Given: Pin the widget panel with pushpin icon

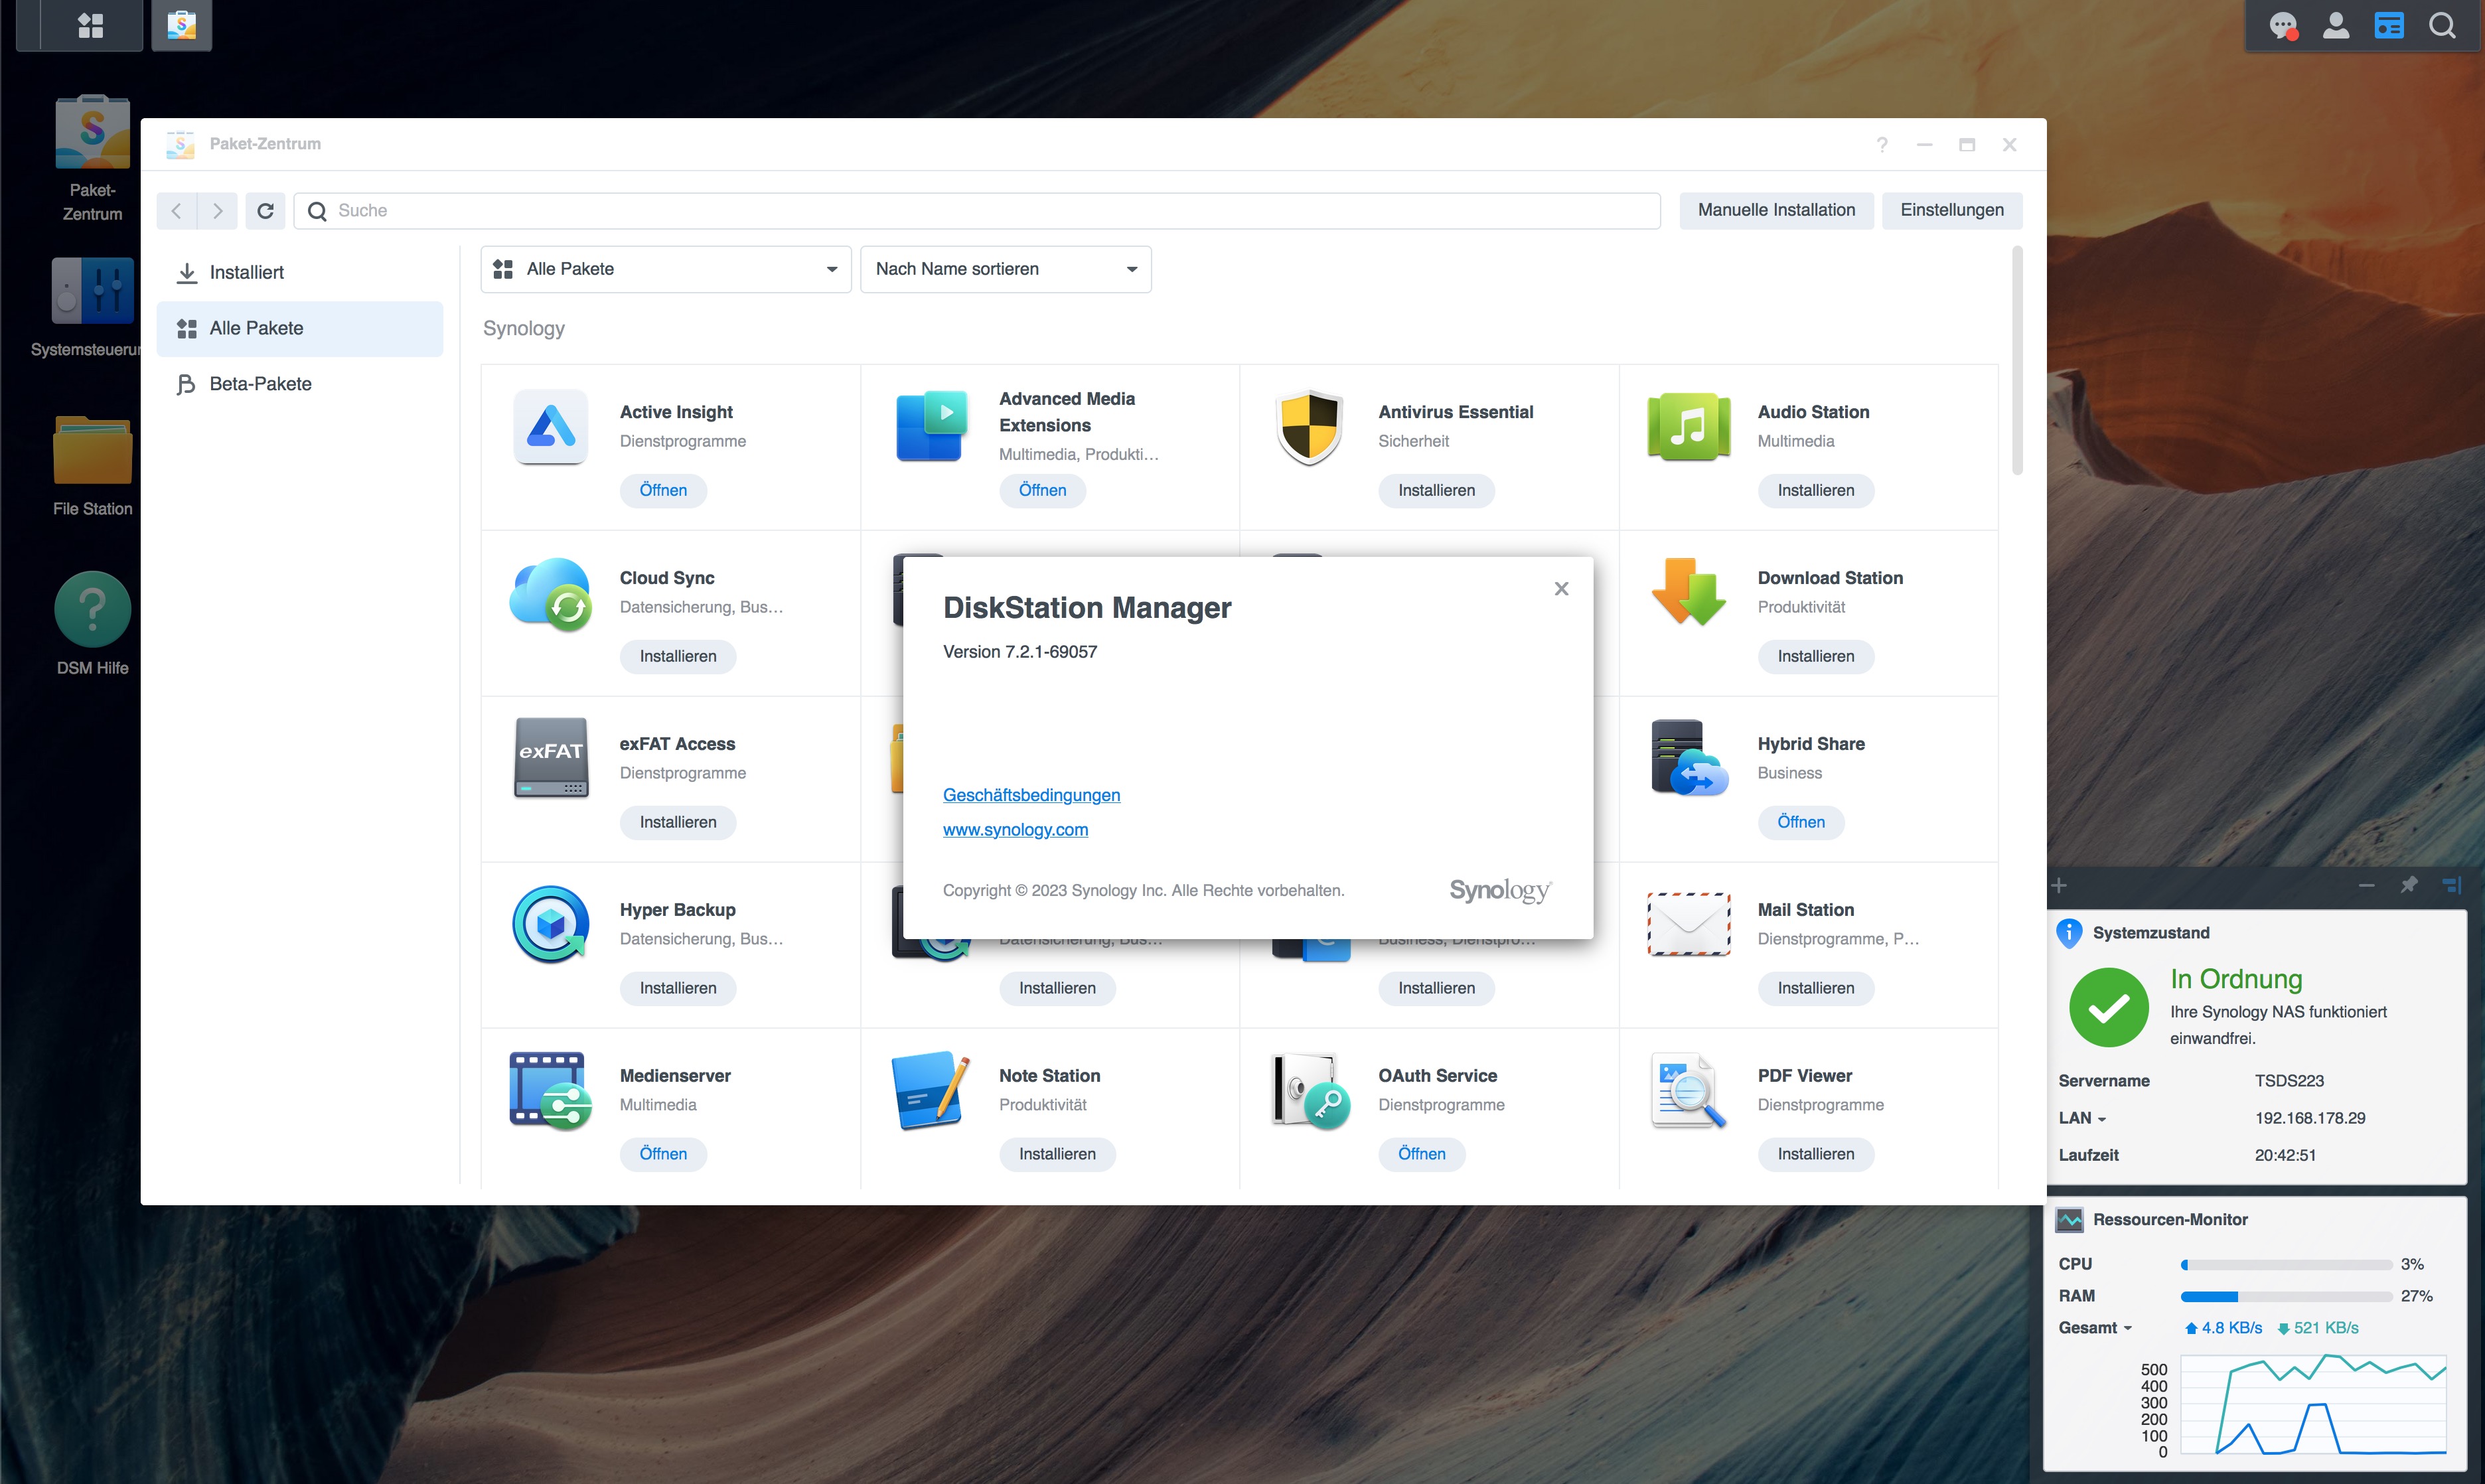Looking at the screenshot, I should (x=2408, y=885).
